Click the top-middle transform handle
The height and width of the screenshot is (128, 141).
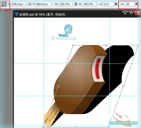pos(106,45)
